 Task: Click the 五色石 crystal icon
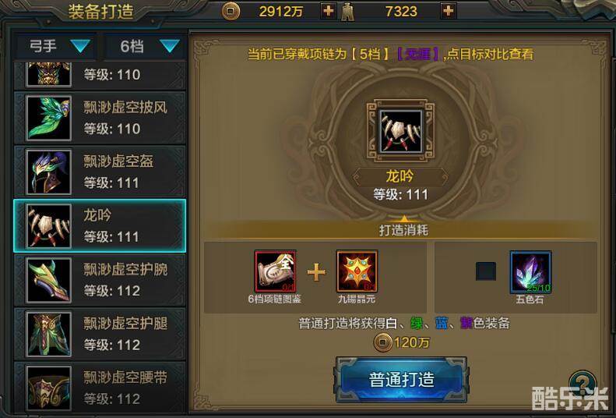pyautogui.click(x=531, y=272)
